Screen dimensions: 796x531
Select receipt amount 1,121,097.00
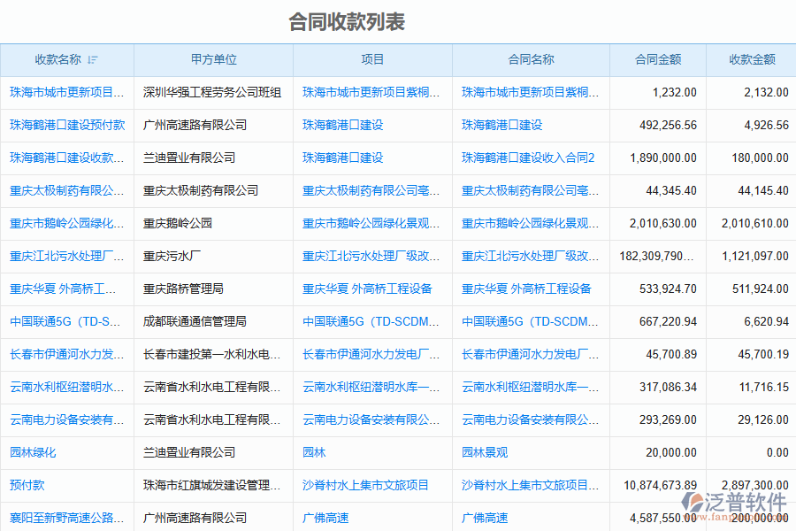click(x=755, y=256)
